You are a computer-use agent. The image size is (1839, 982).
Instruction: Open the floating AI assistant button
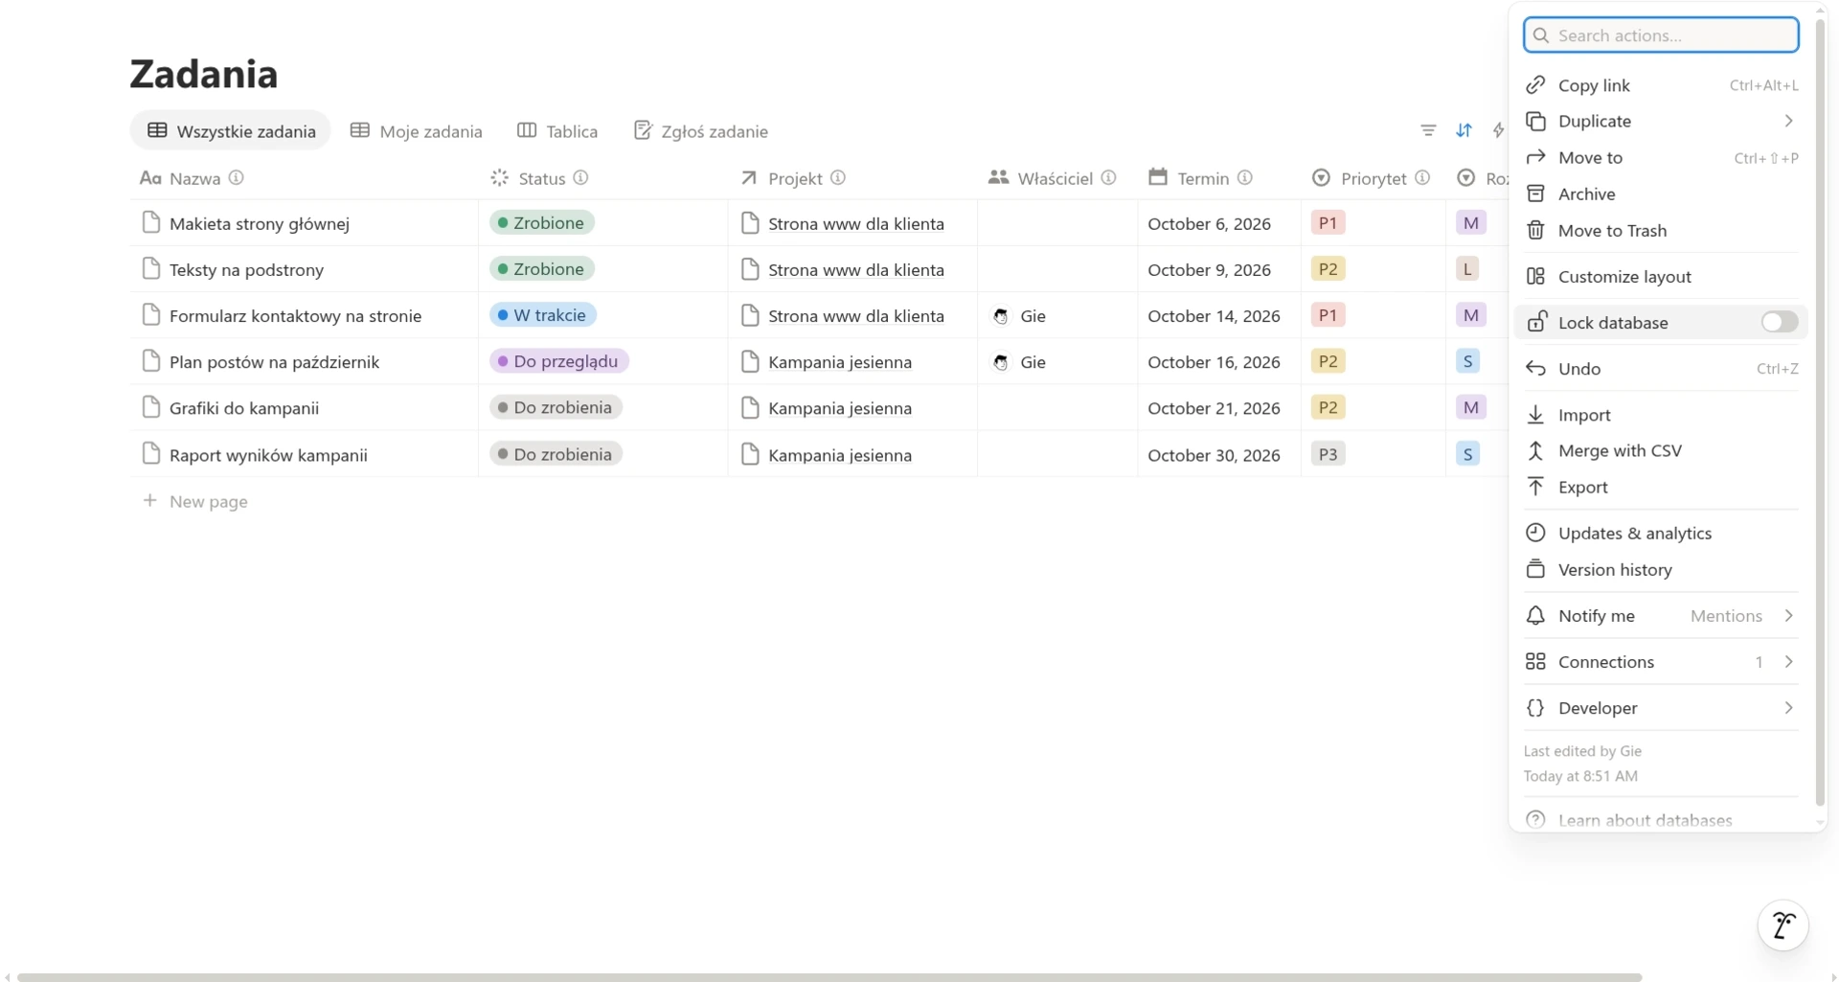click(1782, 925)
